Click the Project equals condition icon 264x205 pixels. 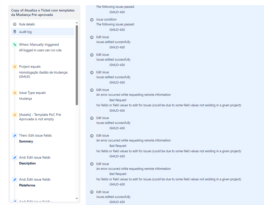(x=15, y=67)
